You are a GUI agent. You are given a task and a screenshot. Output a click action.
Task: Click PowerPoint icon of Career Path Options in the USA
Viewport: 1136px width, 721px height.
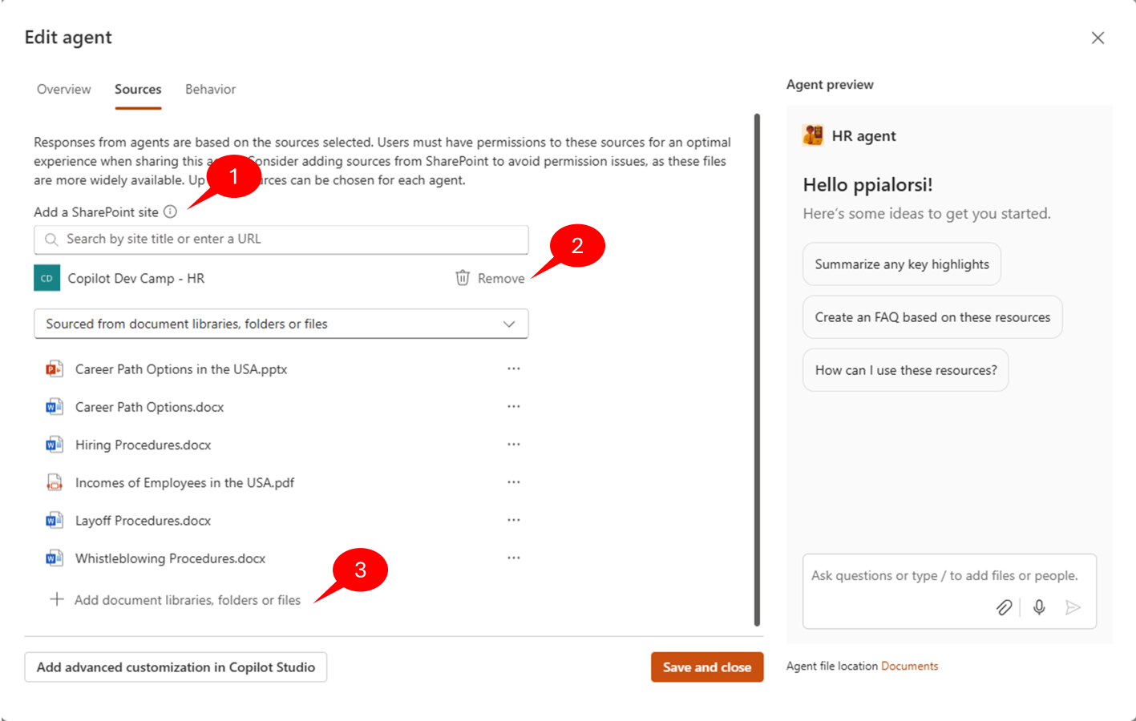54,369
